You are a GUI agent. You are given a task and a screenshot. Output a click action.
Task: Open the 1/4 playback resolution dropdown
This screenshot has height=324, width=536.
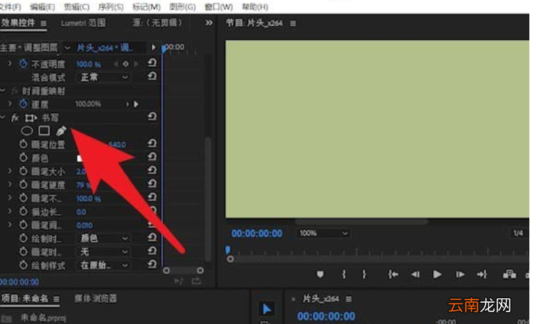[x=519, y=233]
